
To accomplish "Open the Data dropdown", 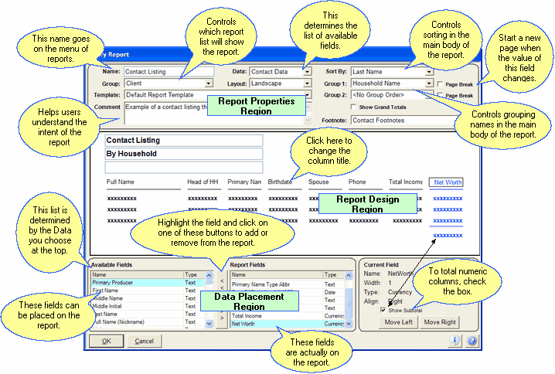I will tap(307, 72).
